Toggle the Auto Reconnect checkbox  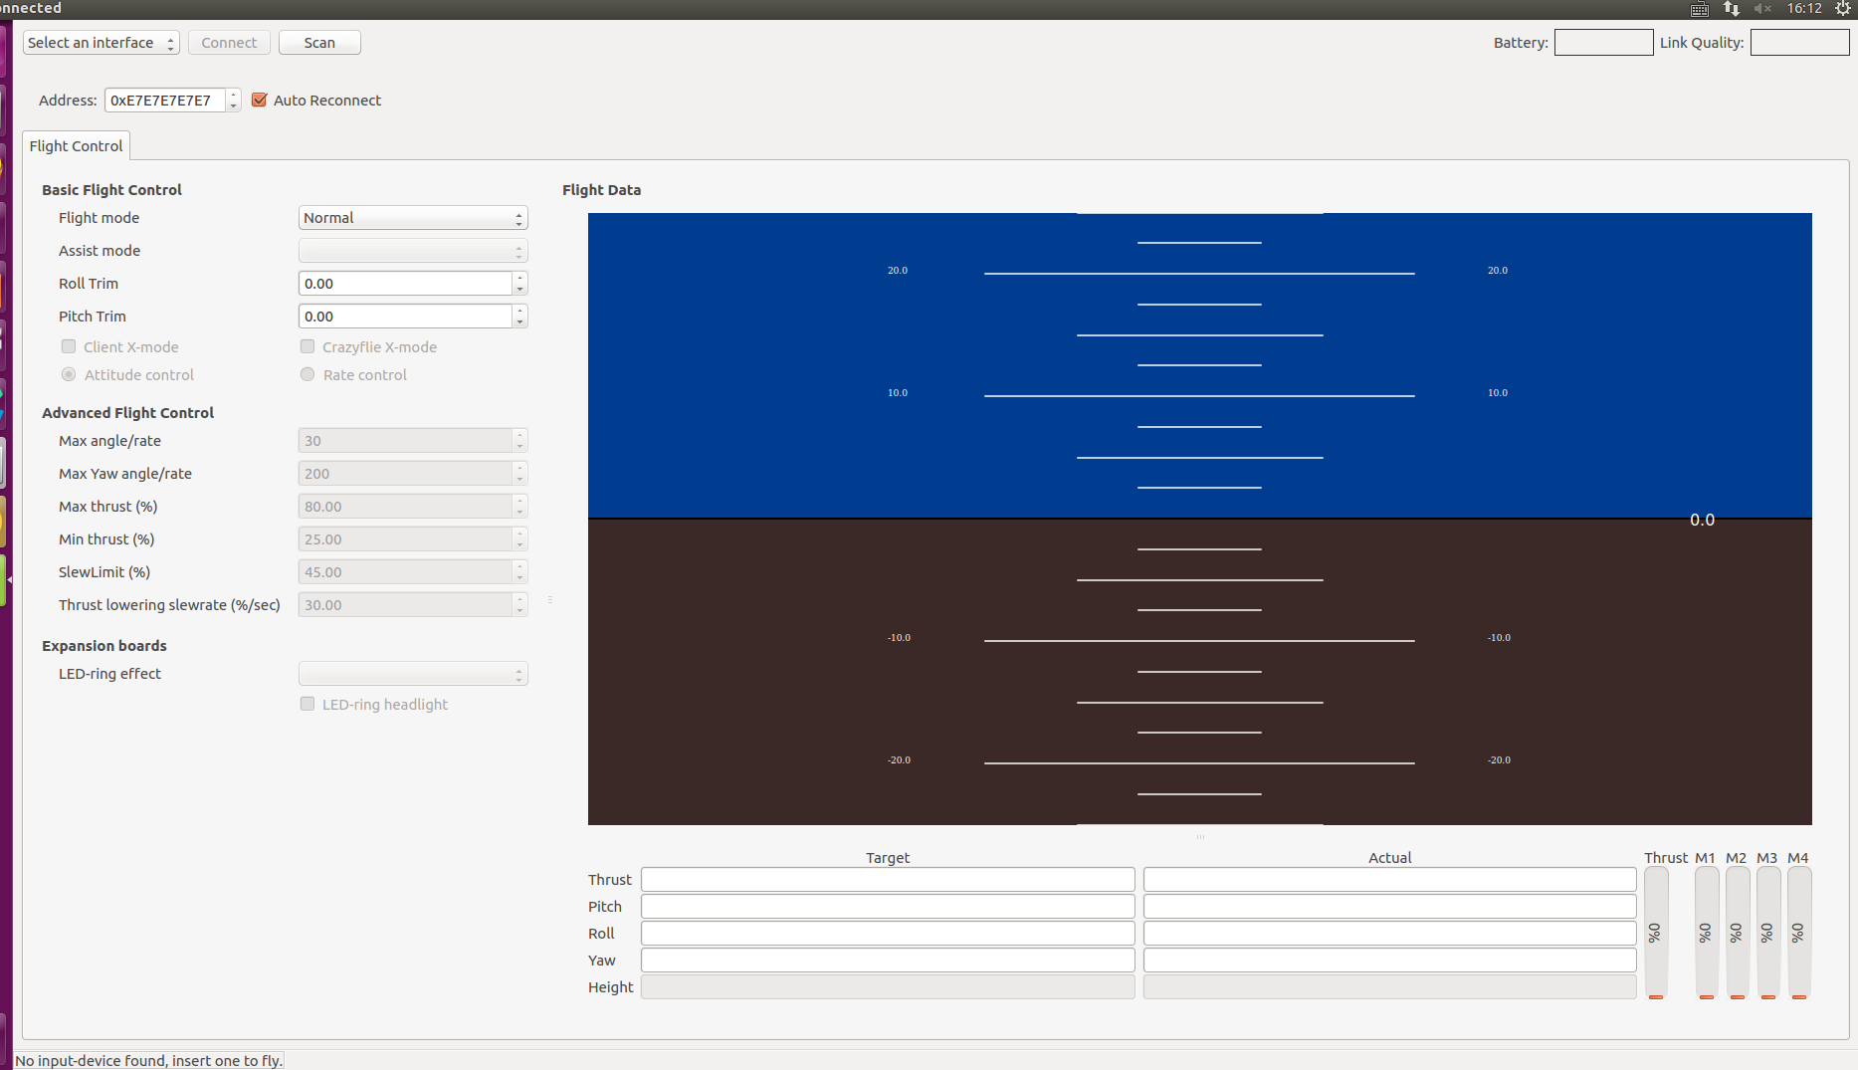coord(260,101)
